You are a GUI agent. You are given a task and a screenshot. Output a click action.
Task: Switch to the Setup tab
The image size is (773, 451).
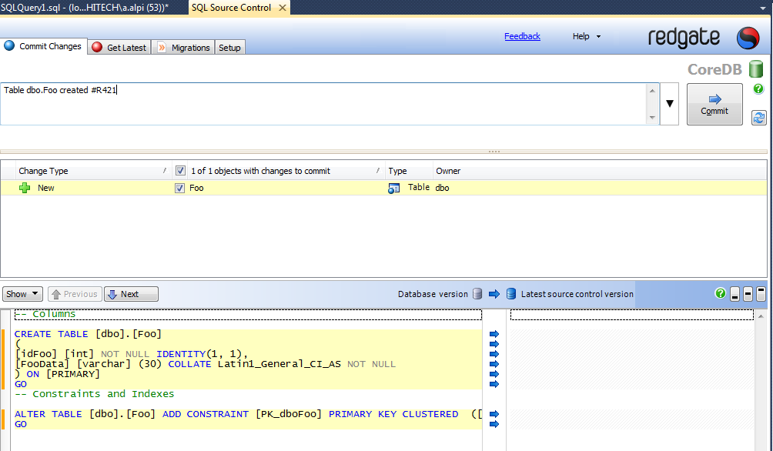tap(229, 48)
